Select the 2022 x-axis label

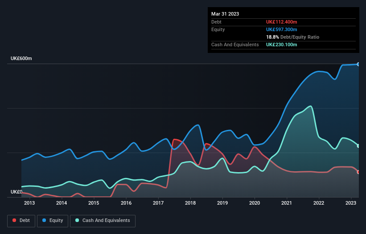tap(319, 203)
